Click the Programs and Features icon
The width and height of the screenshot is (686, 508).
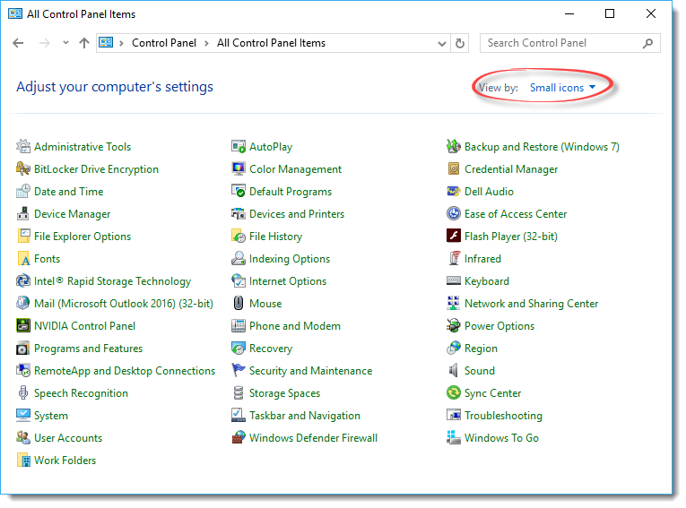23,348
